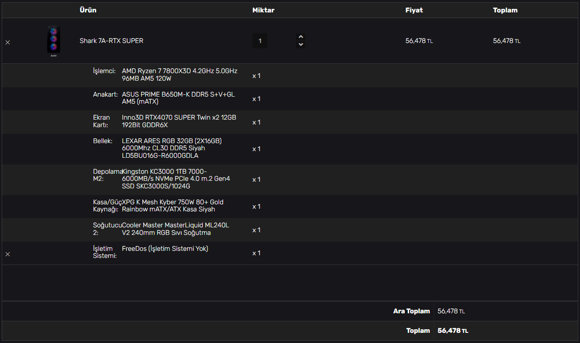Click the bold final Toplam amount
The width and height of the screenshot is (580, 343).
click(x=453, y=331)
